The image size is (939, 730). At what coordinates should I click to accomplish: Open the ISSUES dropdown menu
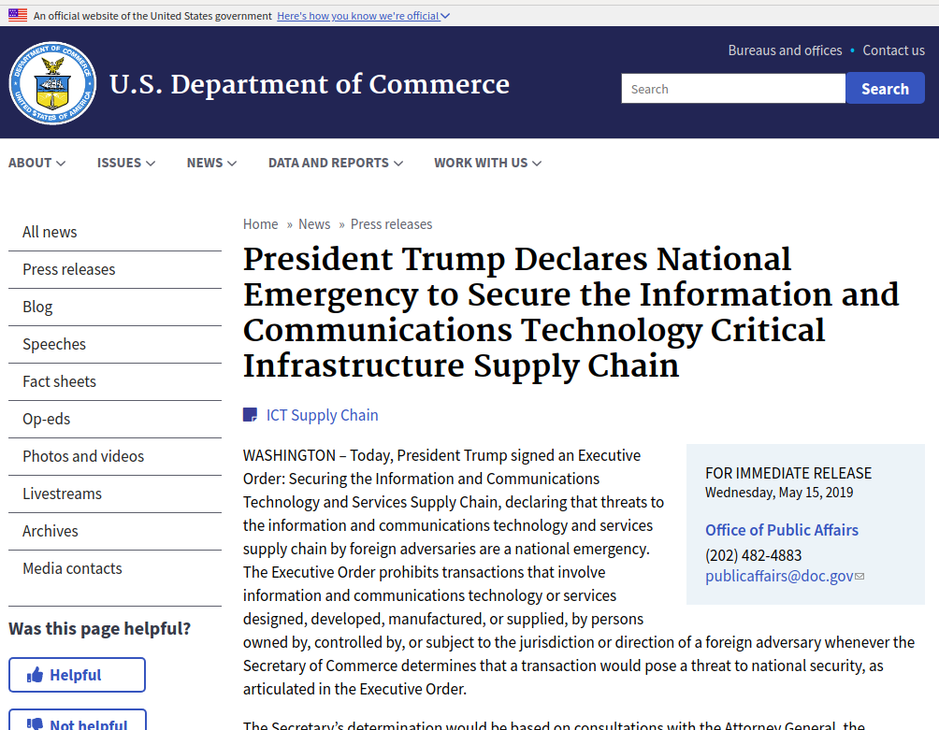tap(125, 163)
